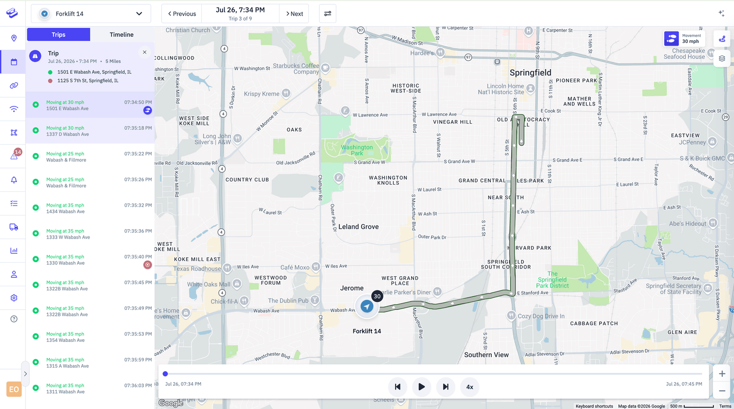Select 1322B Wabash Ave event at 07:35:45 PM

pos(90,285)
